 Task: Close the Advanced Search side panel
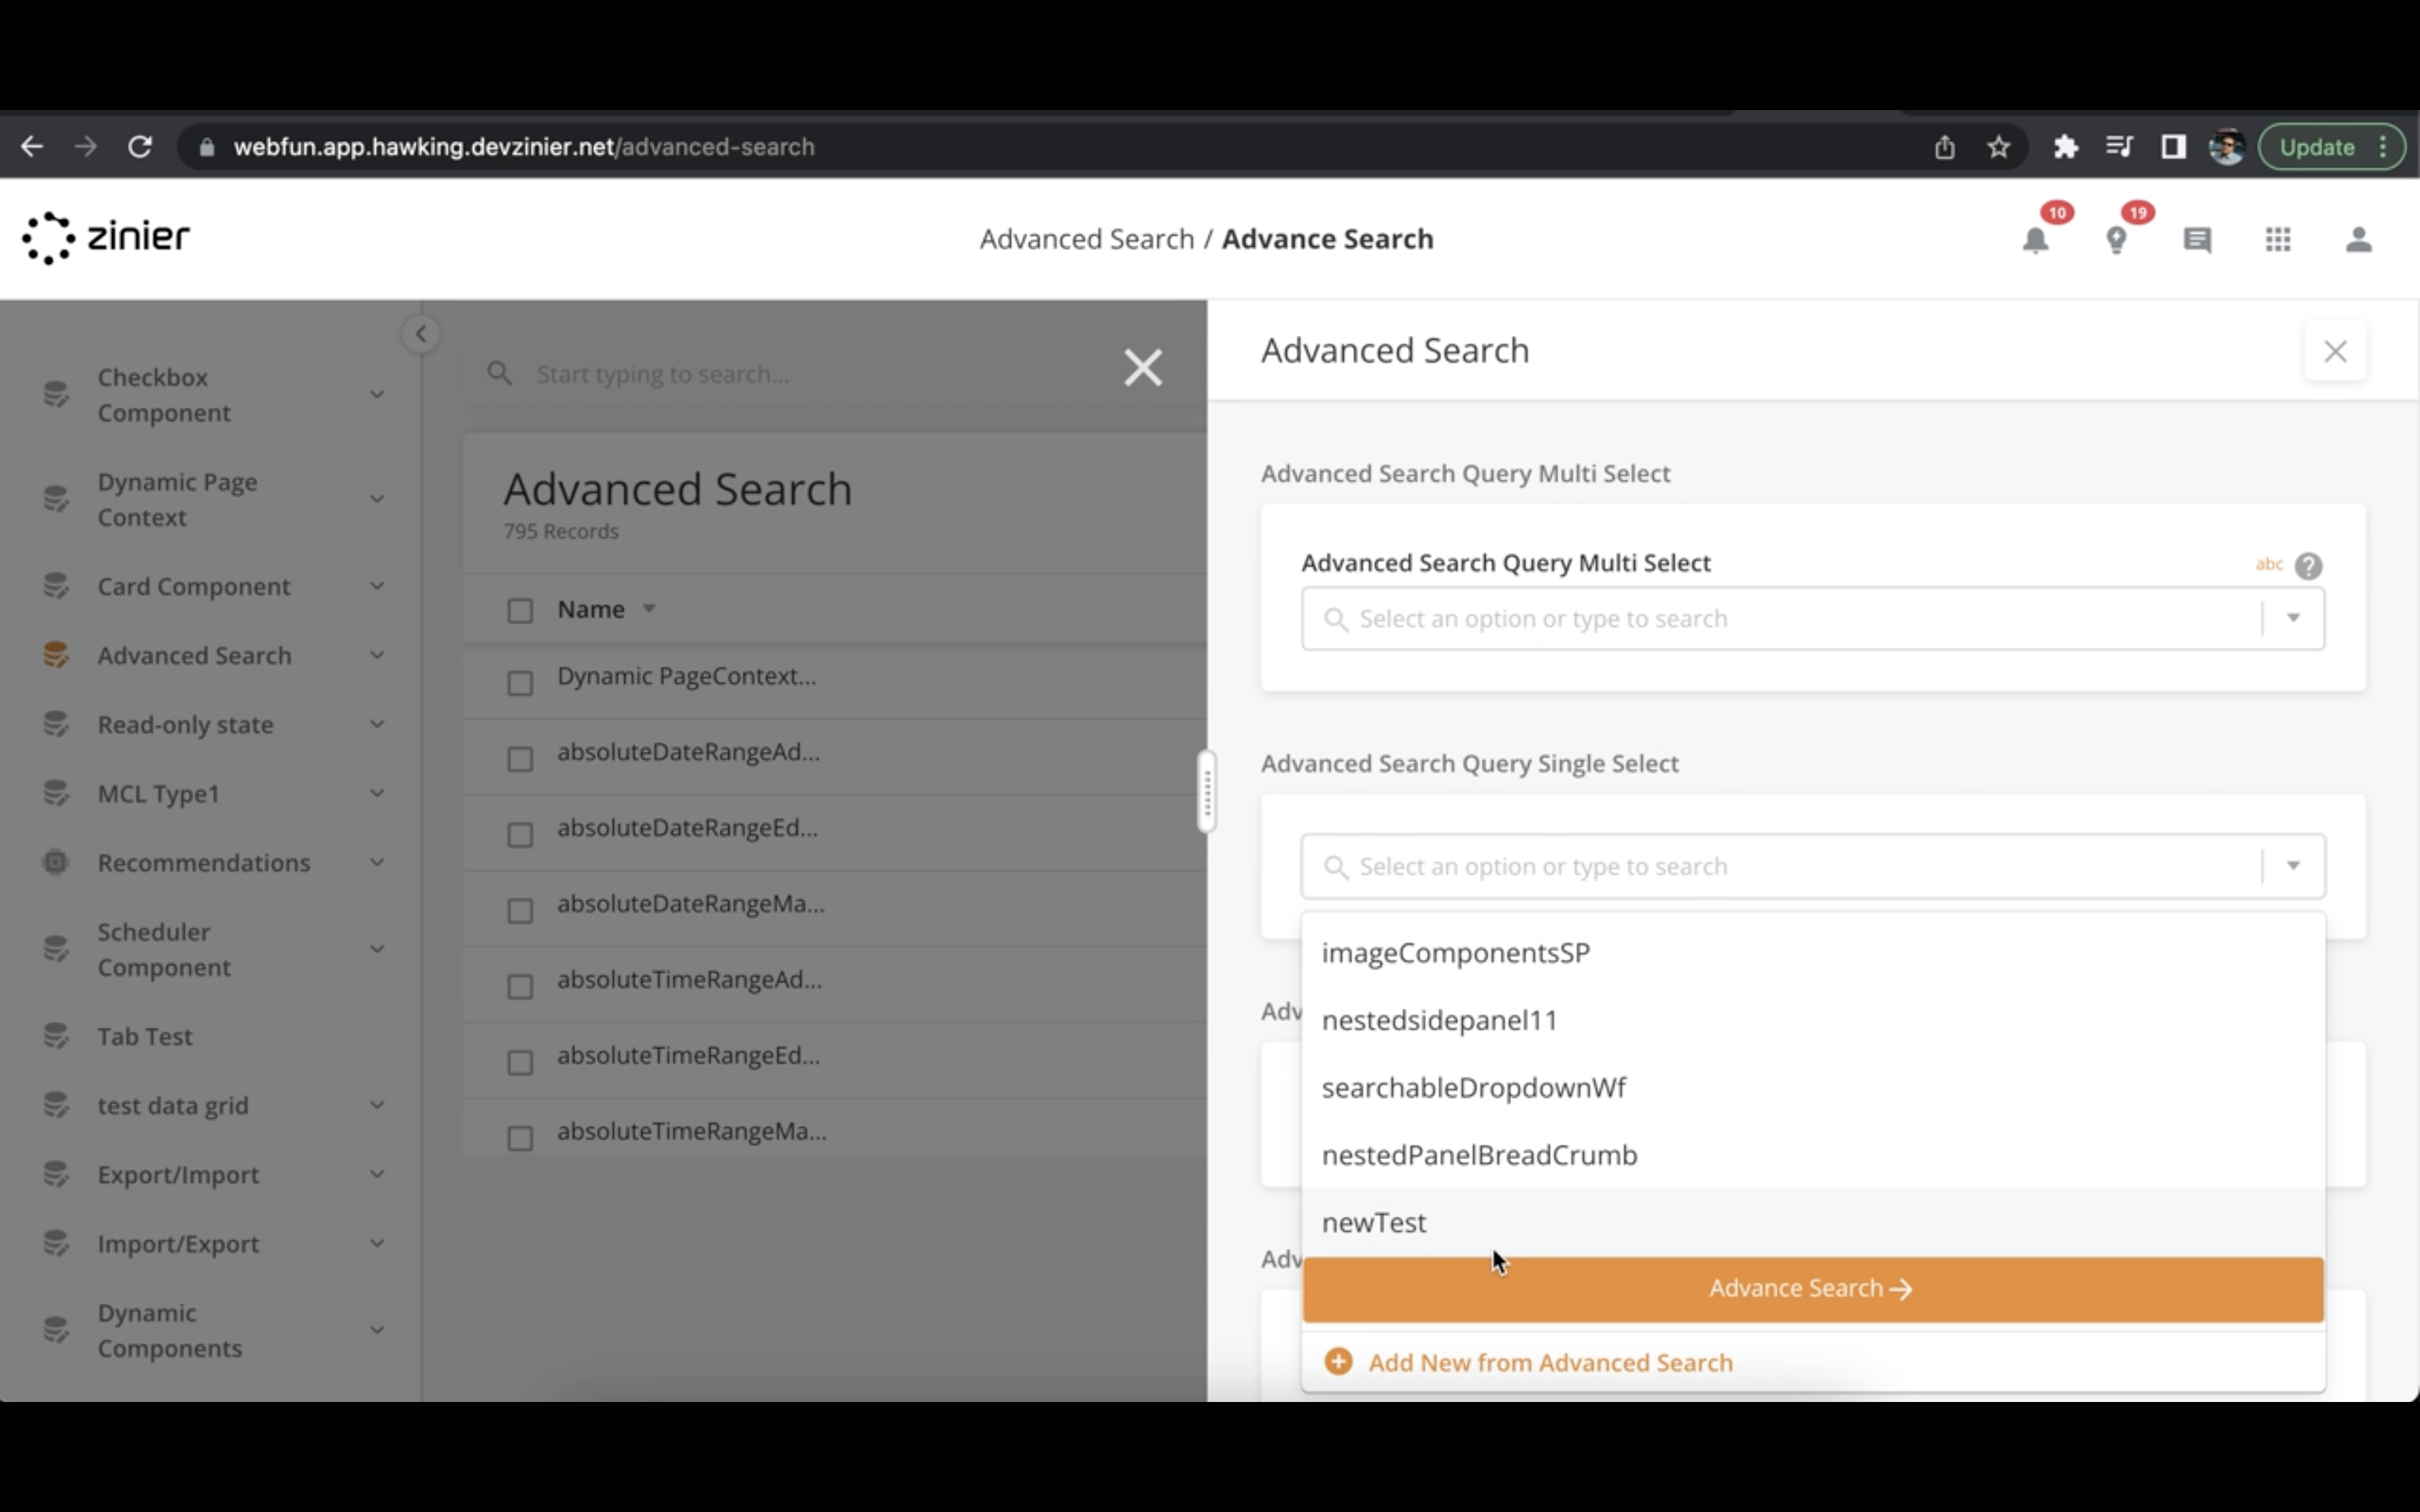[x=2335, y=351]
